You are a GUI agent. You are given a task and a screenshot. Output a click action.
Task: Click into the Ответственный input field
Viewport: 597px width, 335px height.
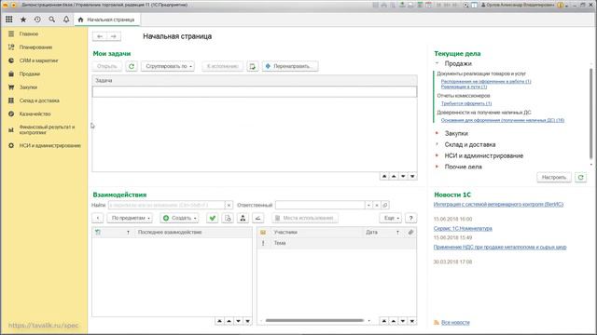pos(320,205)
